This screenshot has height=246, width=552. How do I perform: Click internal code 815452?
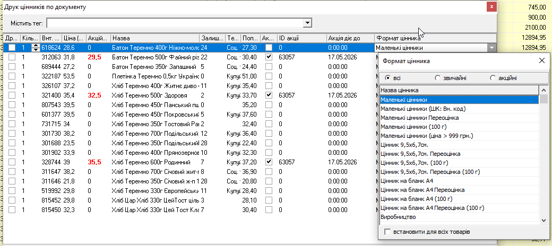click(51, 200)
